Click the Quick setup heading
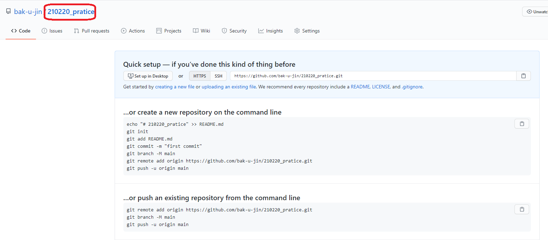Image resolution: width=548 pixels, height=240 pixels. click(x=209, y=64)
